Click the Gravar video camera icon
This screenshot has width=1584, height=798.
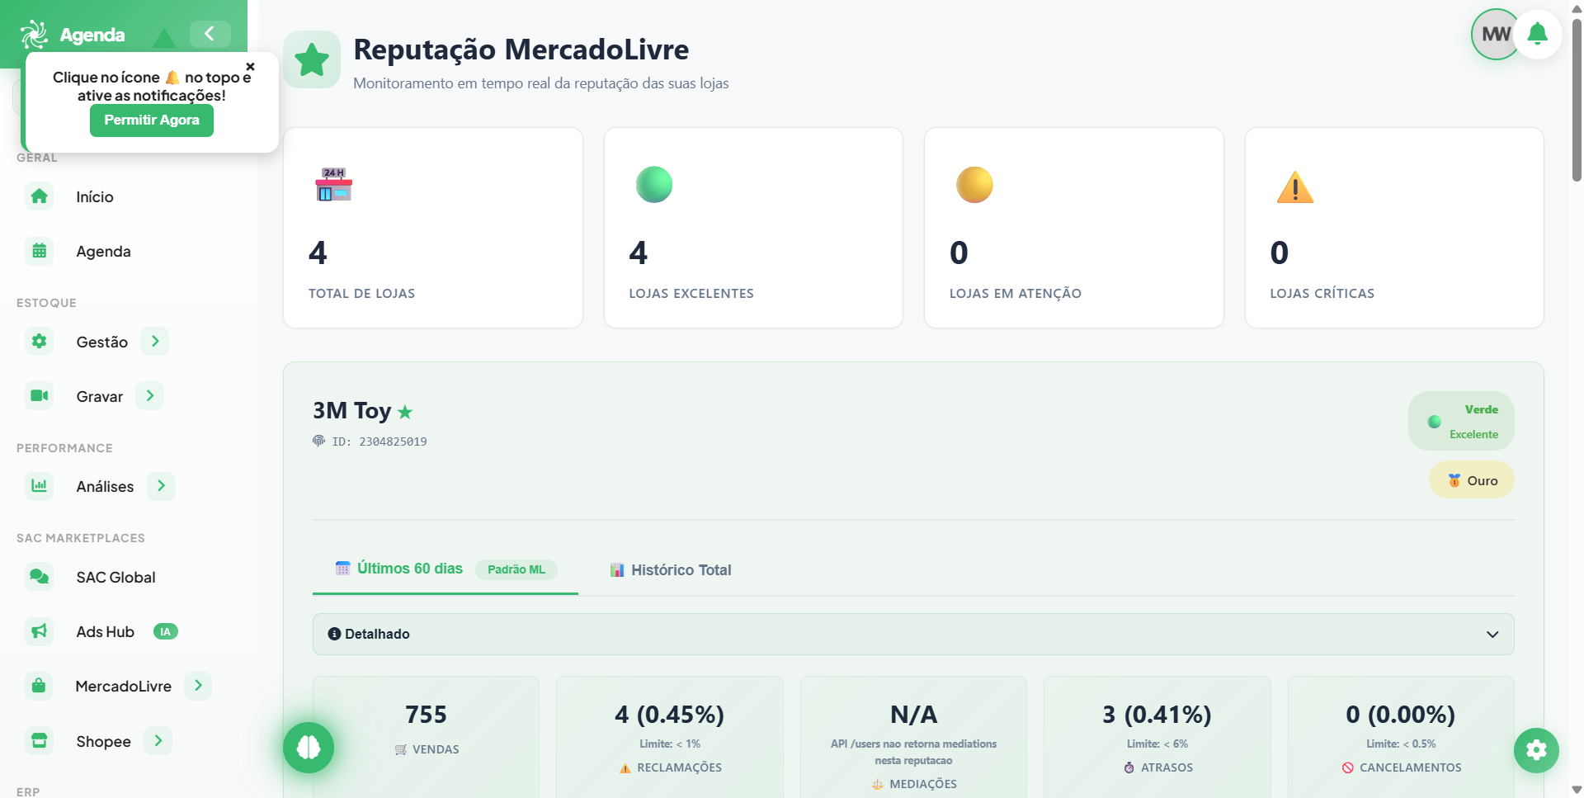tap(39, 396)
